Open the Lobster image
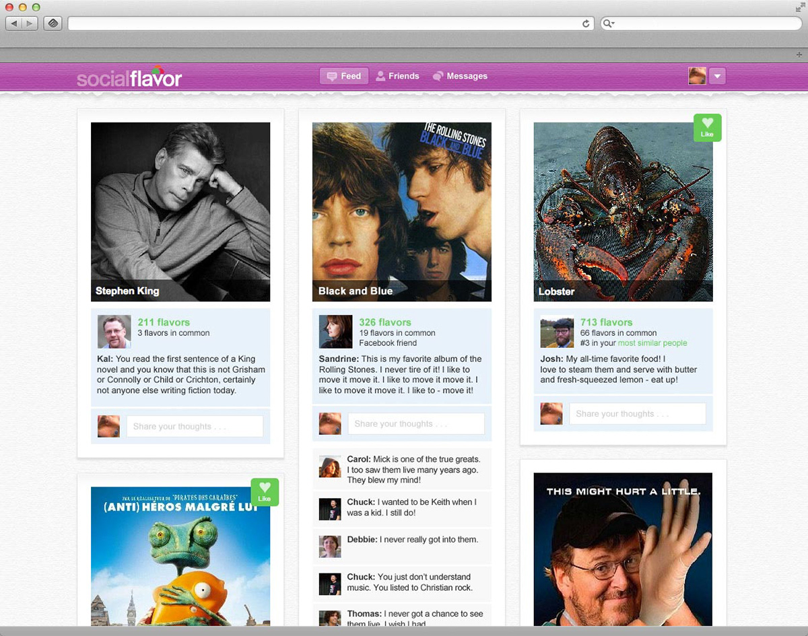808x636 pixels. click(x=623, y=211)
